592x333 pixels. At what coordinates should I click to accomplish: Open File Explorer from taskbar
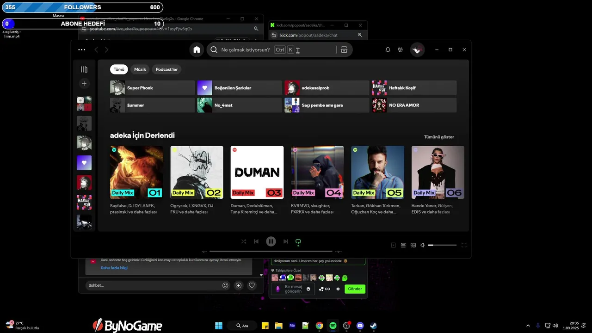coord(278,326)
